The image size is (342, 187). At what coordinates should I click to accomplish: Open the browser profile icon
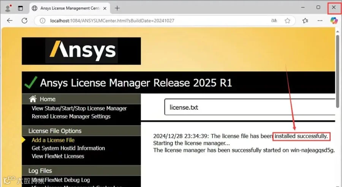coord(8,8)
